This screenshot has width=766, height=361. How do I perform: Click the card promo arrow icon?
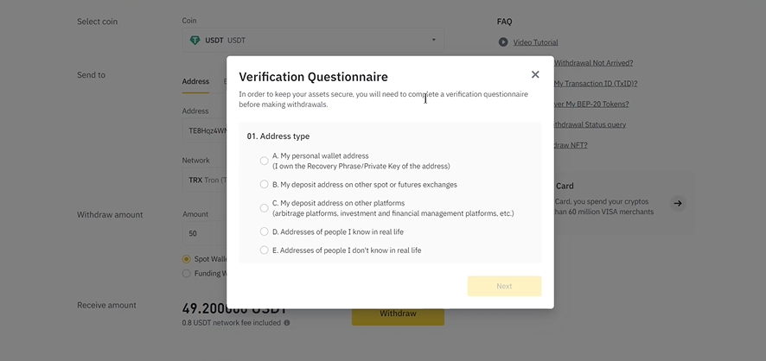tap(678, 203)
